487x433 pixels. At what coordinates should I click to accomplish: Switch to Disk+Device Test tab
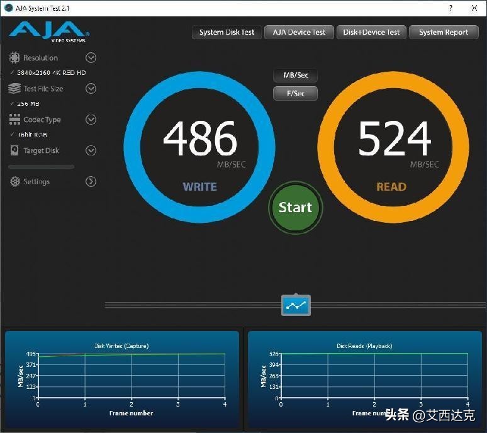371,32
